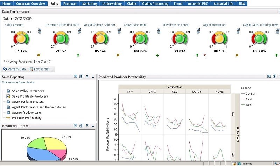
Task: Open trend chart icon for Sales Amount
Action: [x=40, y=29]
